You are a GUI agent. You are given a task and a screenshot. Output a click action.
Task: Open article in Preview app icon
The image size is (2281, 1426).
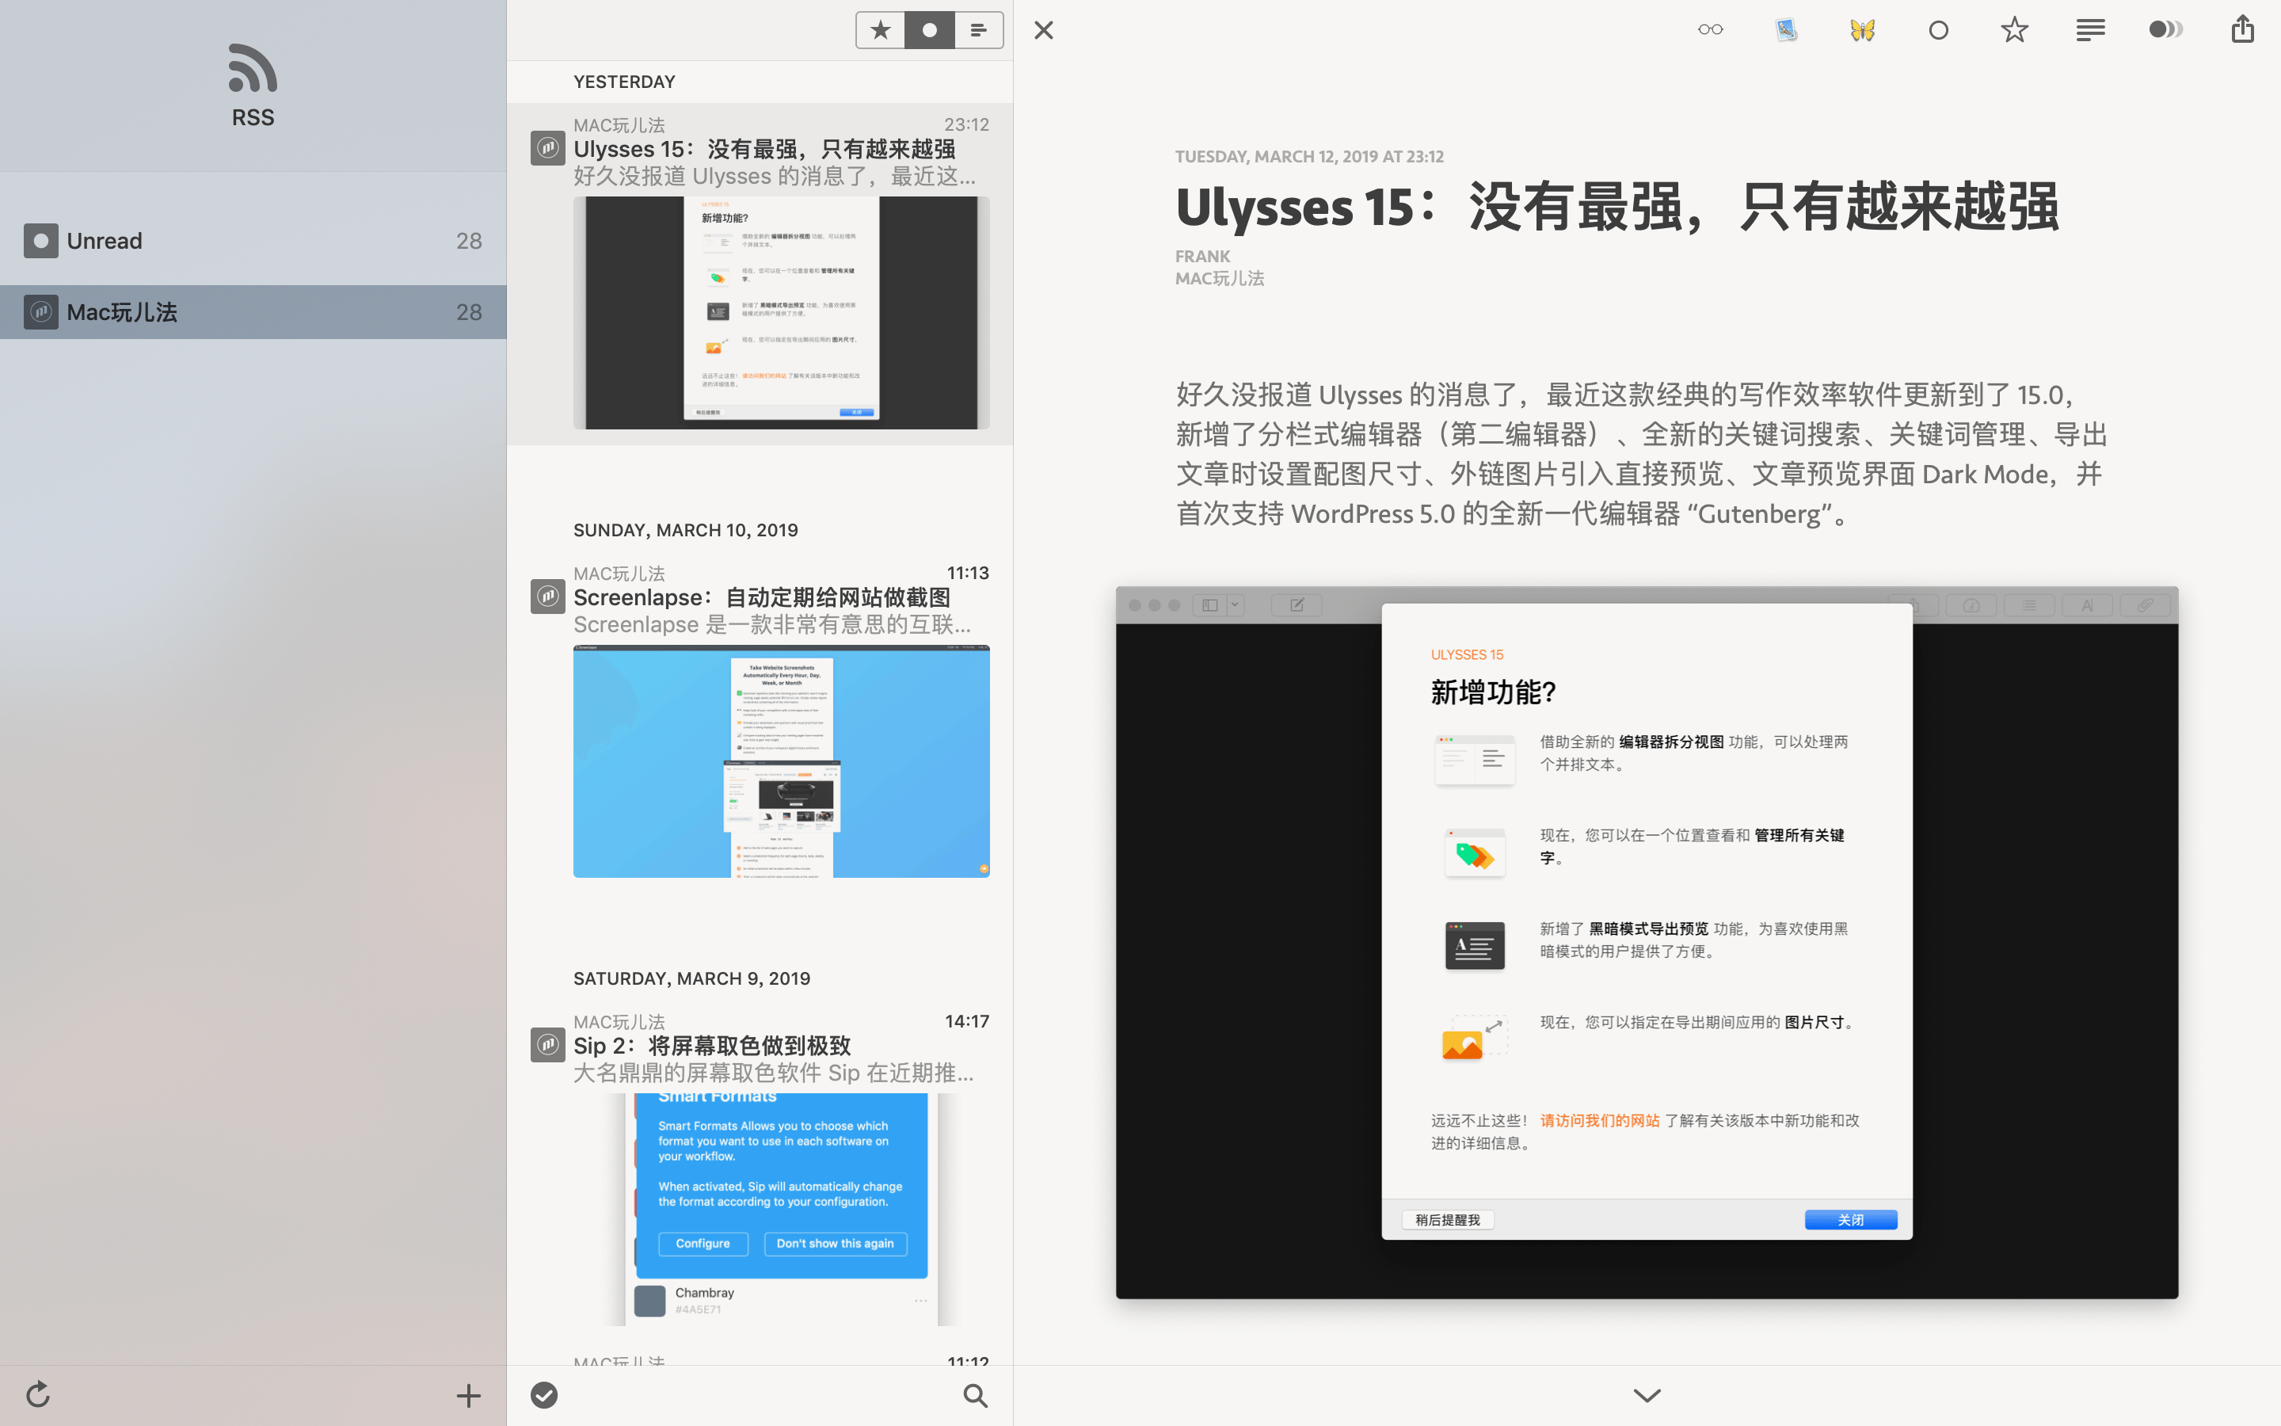1786,30
